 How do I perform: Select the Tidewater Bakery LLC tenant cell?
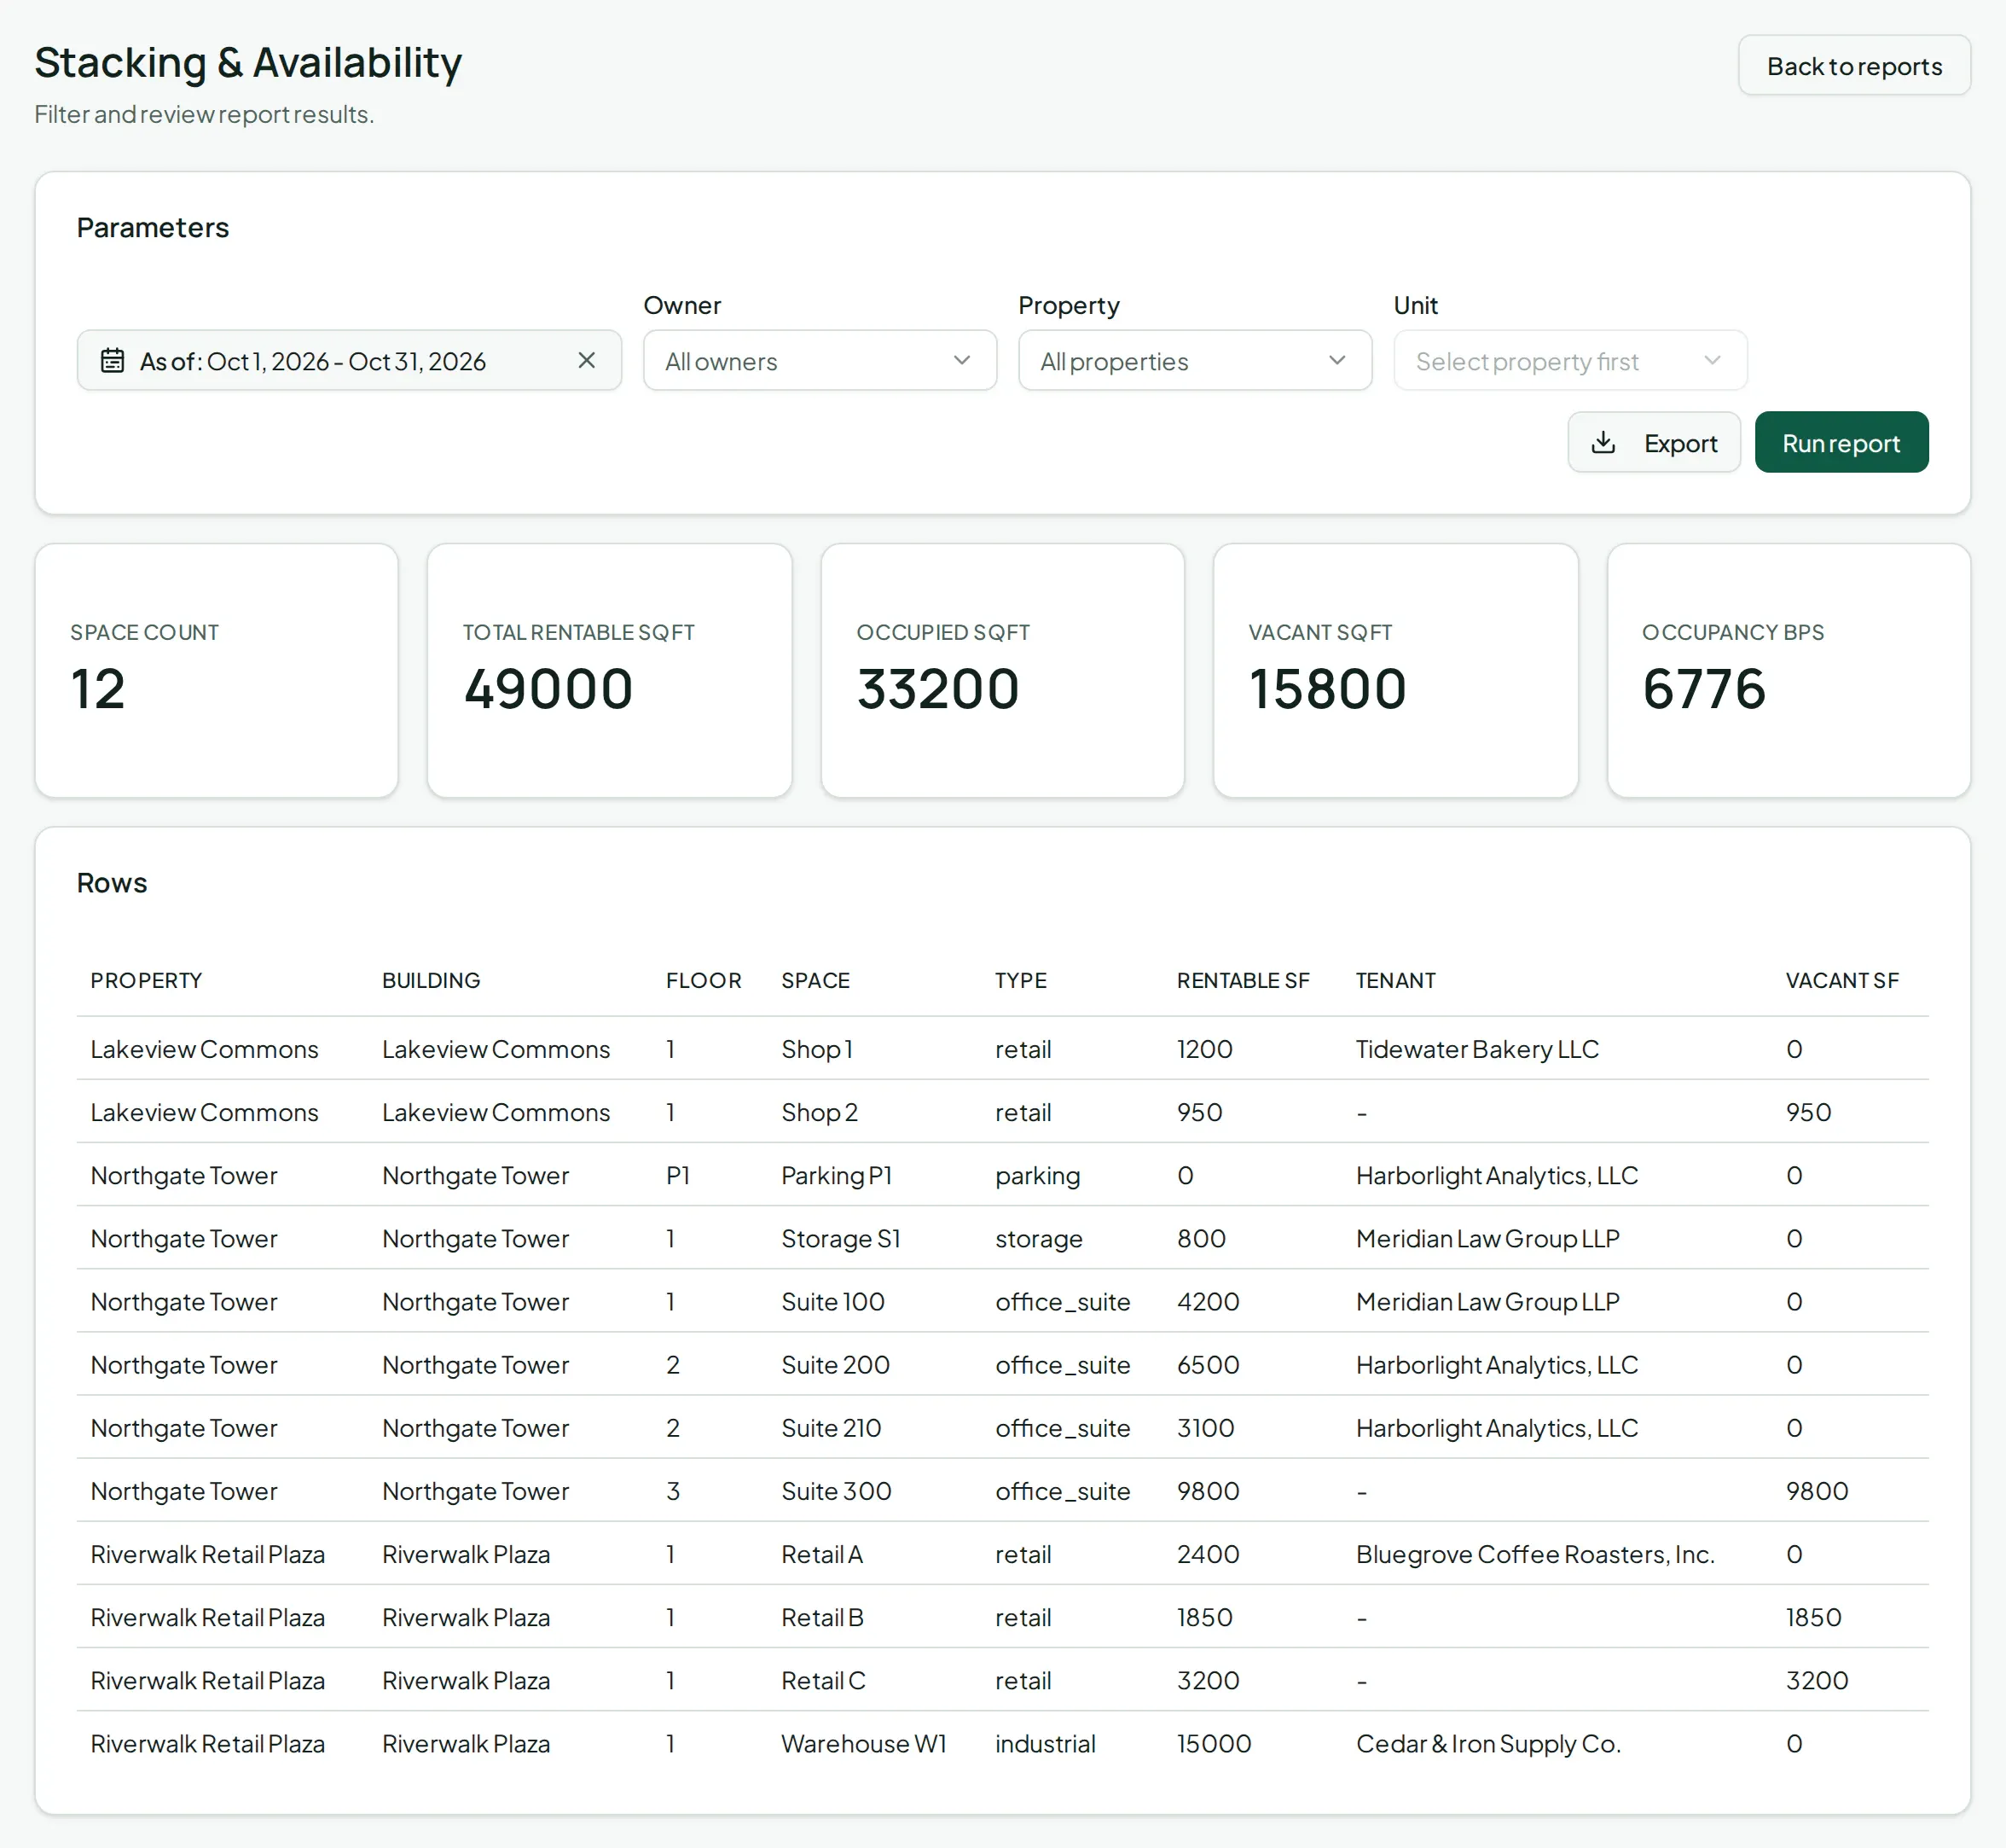coord(1477,1049)
